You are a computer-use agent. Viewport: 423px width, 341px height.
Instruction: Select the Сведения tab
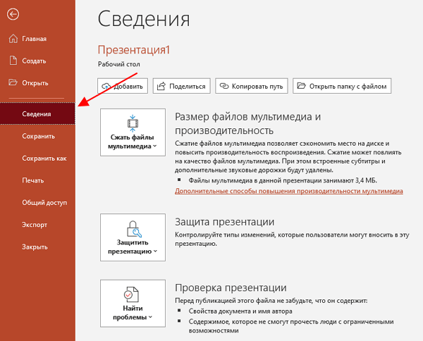38,113
